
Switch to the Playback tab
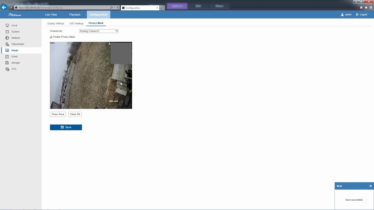click(75, 15)
